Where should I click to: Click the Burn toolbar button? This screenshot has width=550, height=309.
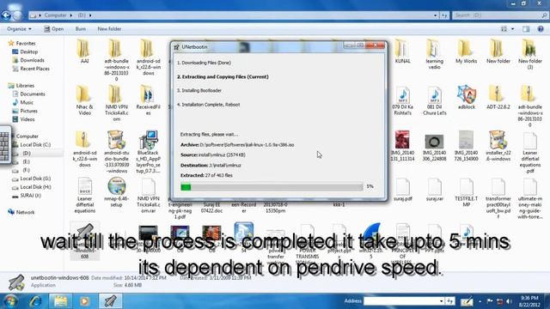click(80, 29)
